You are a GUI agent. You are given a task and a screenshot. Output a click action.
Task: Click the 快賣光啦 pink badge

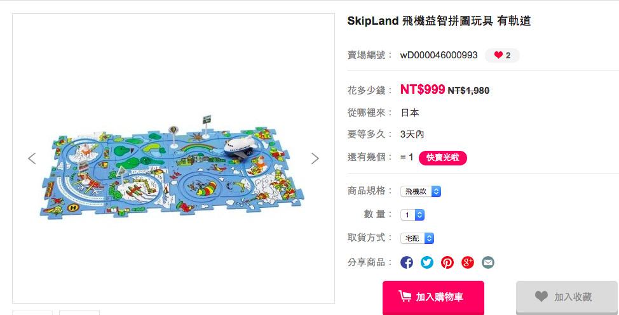[x=442, y=158]
